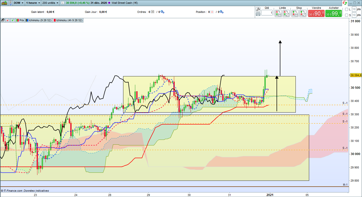Screen dimensions: 362x197
Task: Click the current price label 30 594,9
Action: pyautogui.click(x=355, y=75)
